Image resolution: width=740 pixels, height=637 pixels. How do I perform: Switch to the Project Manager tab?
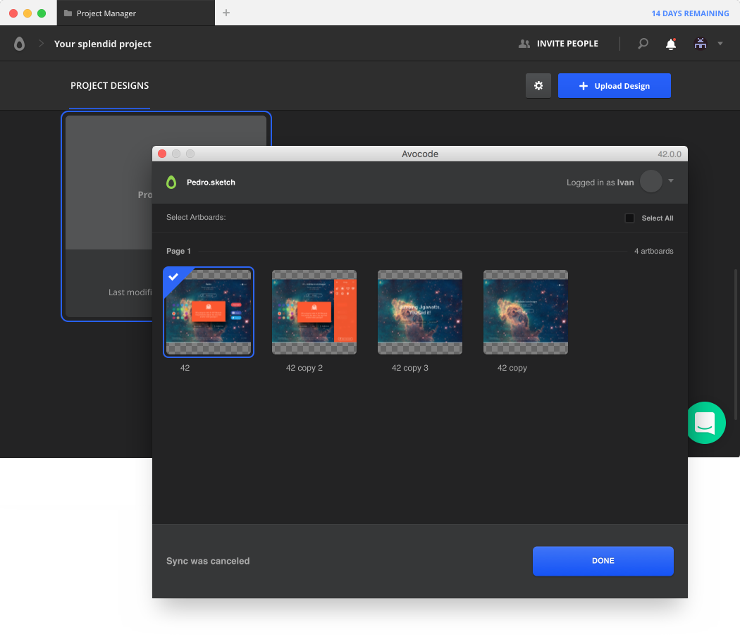pyautogui.click(x=136, y=13)
